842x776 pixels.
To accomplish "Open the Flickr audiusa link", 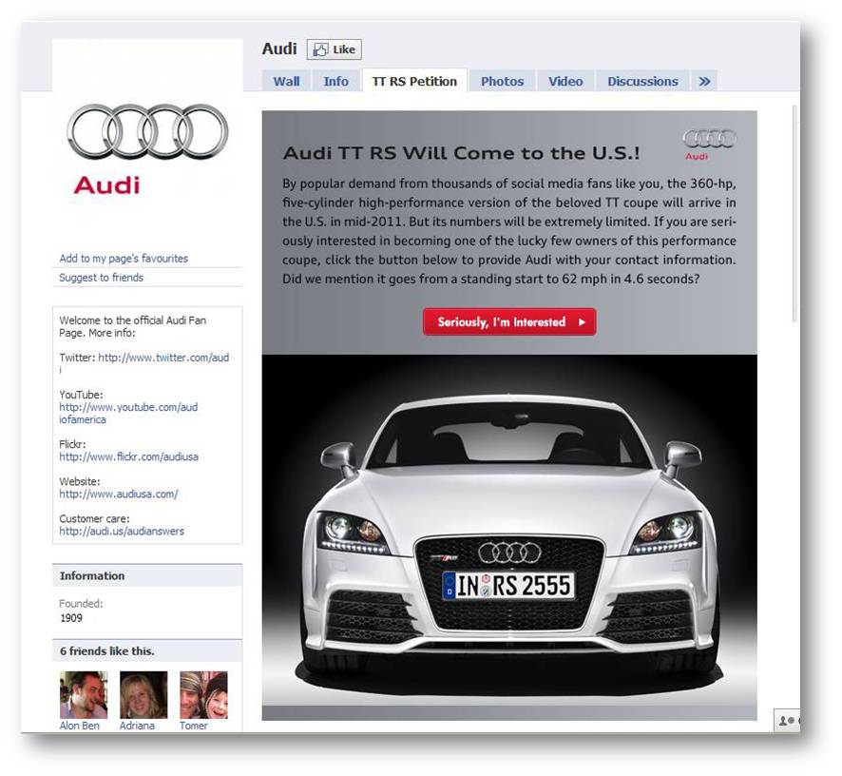I will pyautogui.click(x=129, y=456).
